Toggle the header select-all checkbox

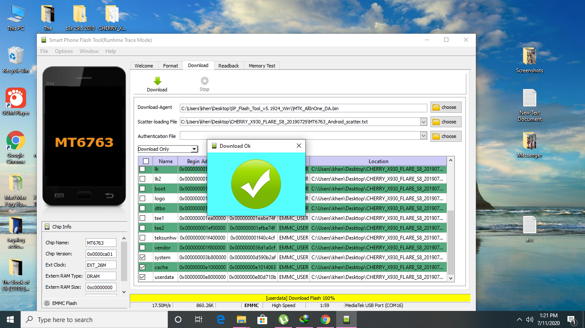pyautogui.click(x=146, y=161)
